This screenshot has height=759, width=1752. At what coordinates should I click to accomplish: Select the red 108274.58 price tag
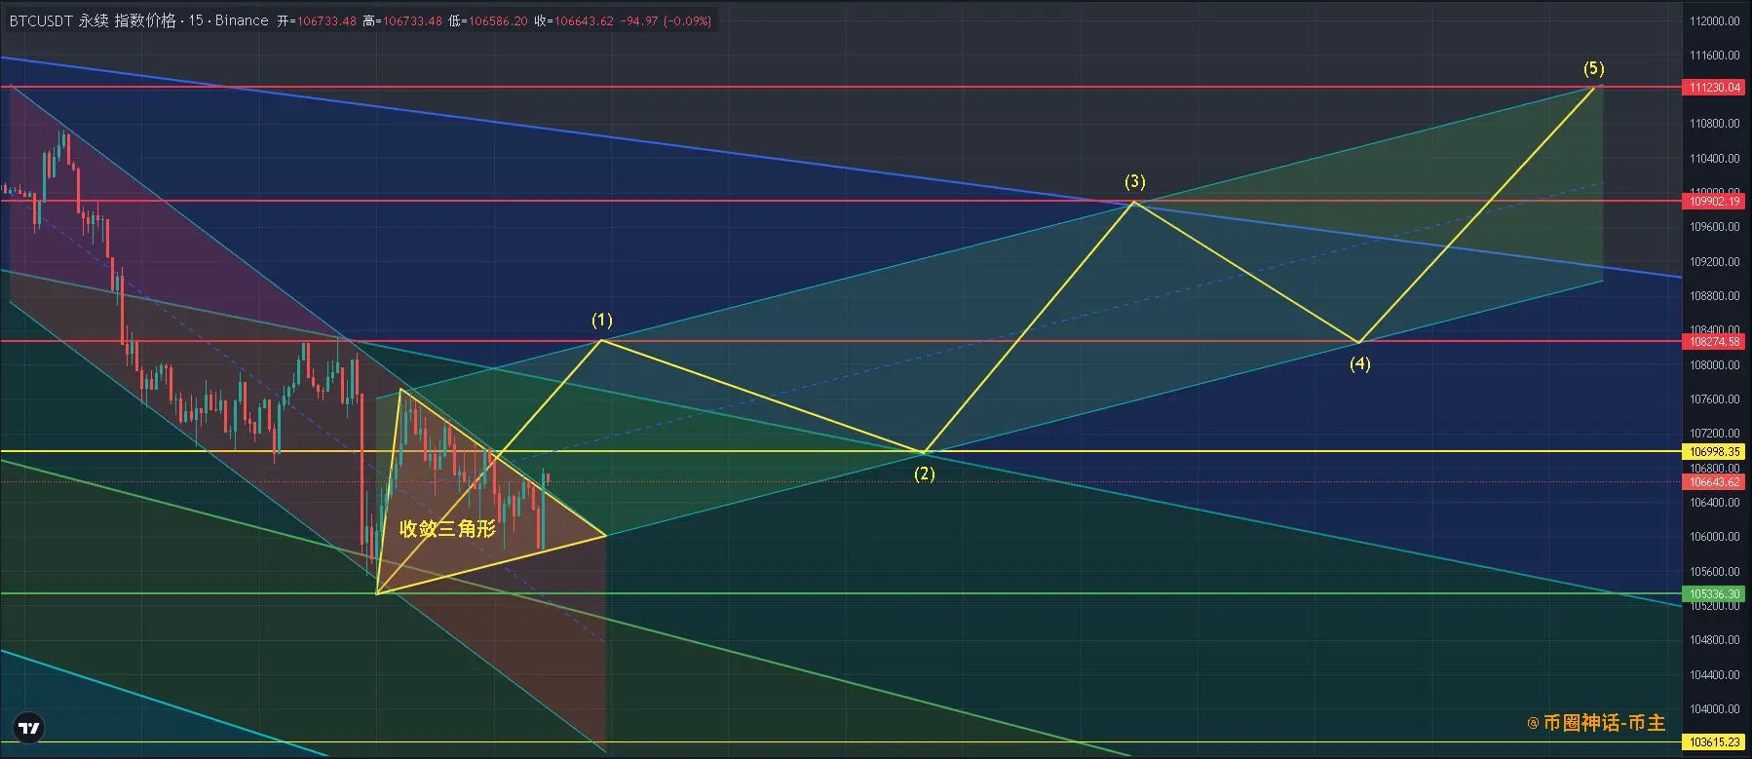point(1715,342)
